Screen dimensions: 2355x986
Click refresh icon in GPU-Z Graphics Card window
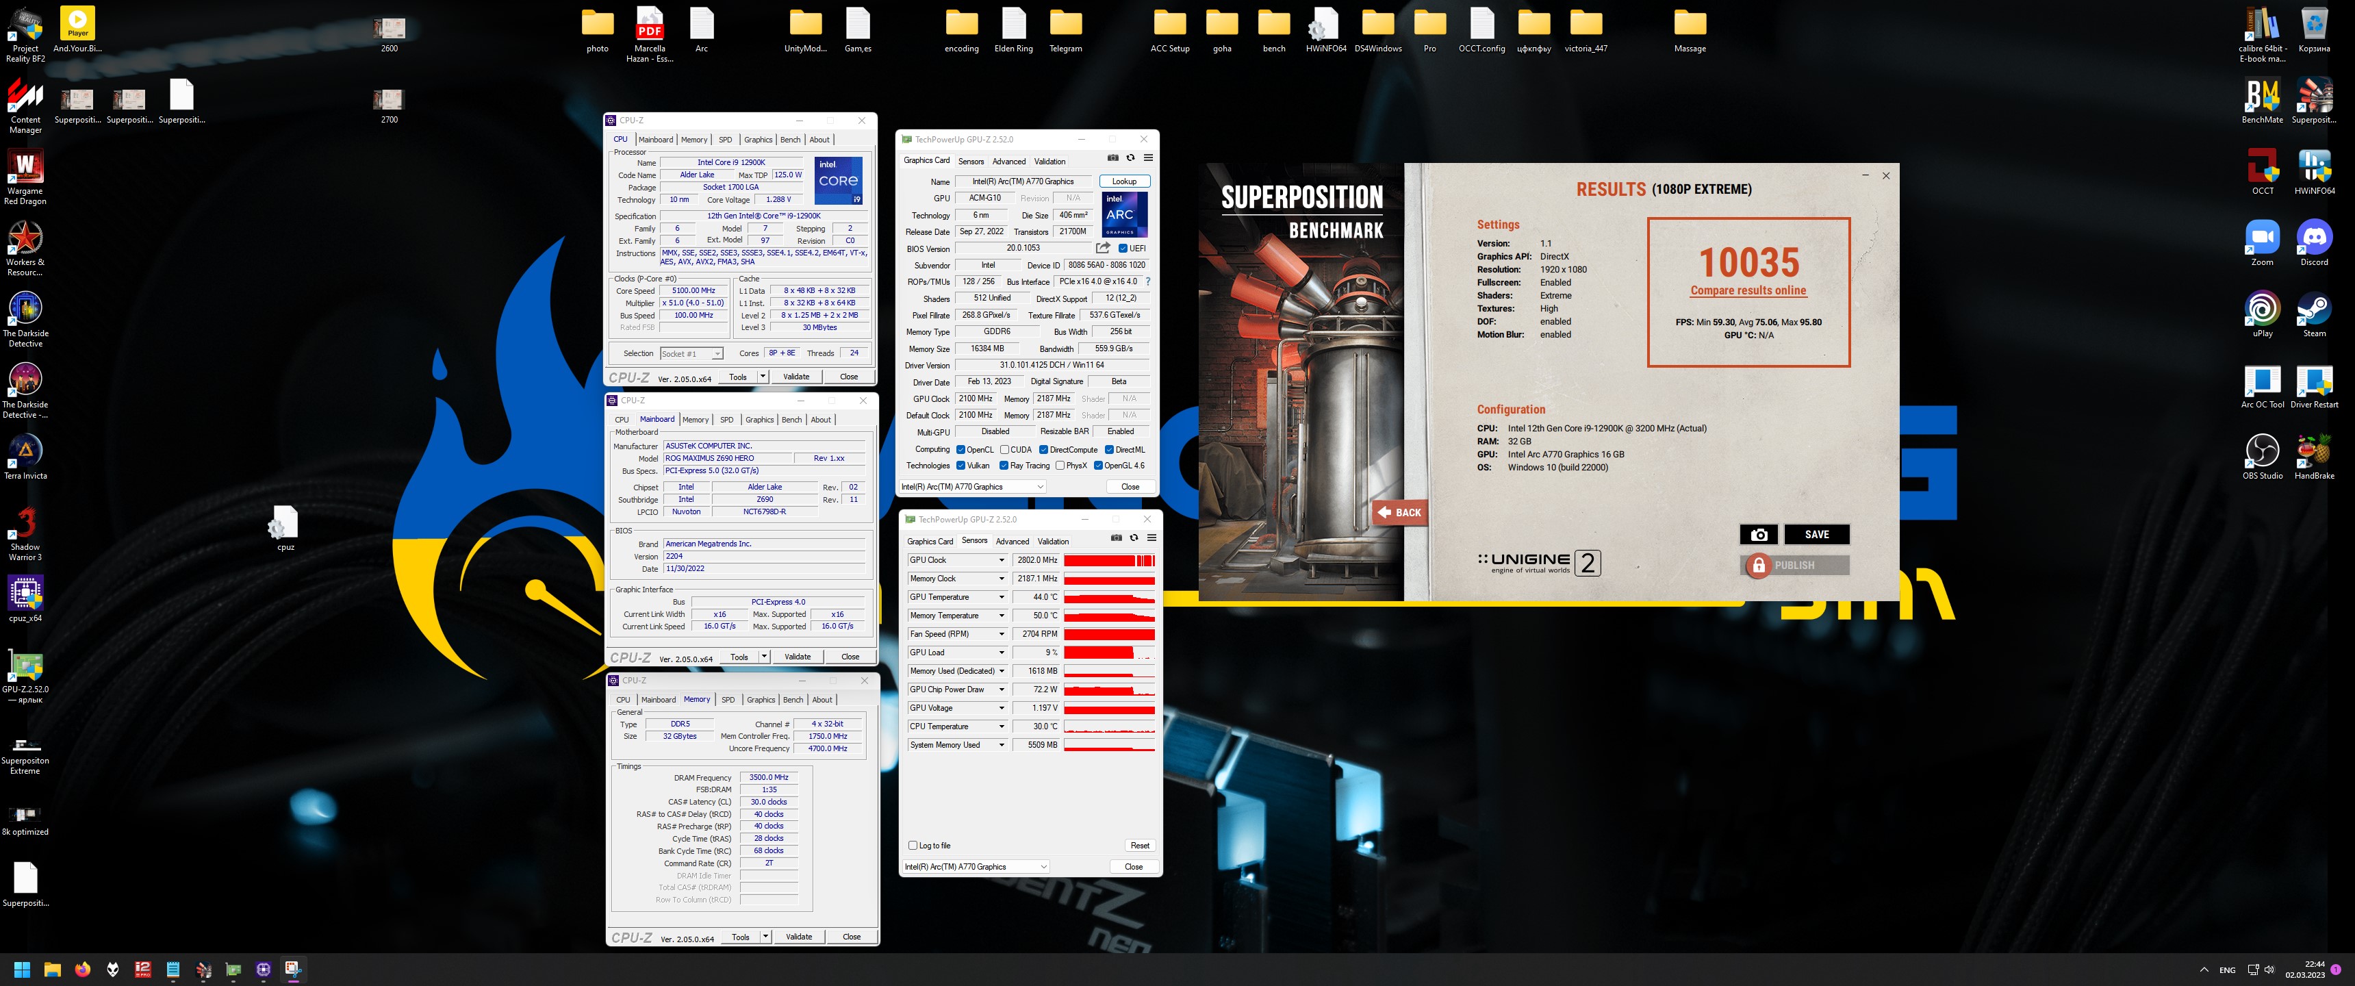click(1130, 158)
